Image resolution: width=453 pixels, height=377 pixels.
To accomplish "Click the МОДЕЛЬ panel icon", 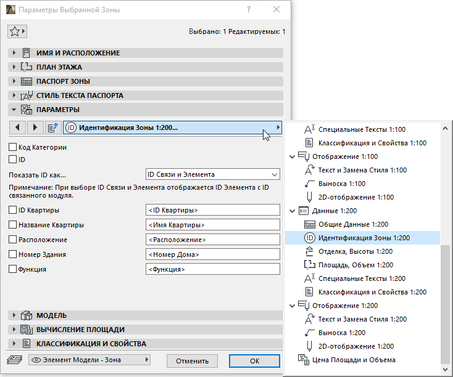I will [27, 315].
